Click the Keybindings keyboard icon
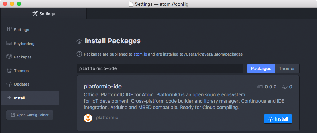 point(9,43)
